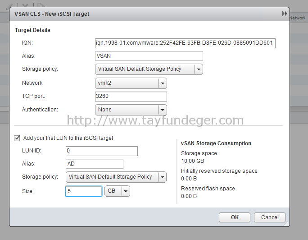This screenshot has height=240, width=308.
Task: Uncheck Add your first LUN to the iSCSI target
Action: coord(17,138)
